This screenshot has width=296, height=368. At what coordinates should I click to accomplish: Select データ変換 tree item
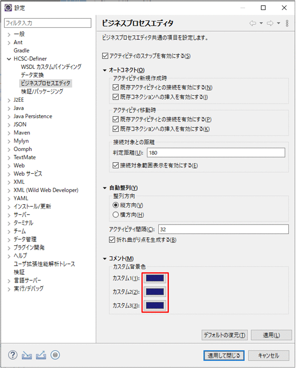click(x=32, y=75)
